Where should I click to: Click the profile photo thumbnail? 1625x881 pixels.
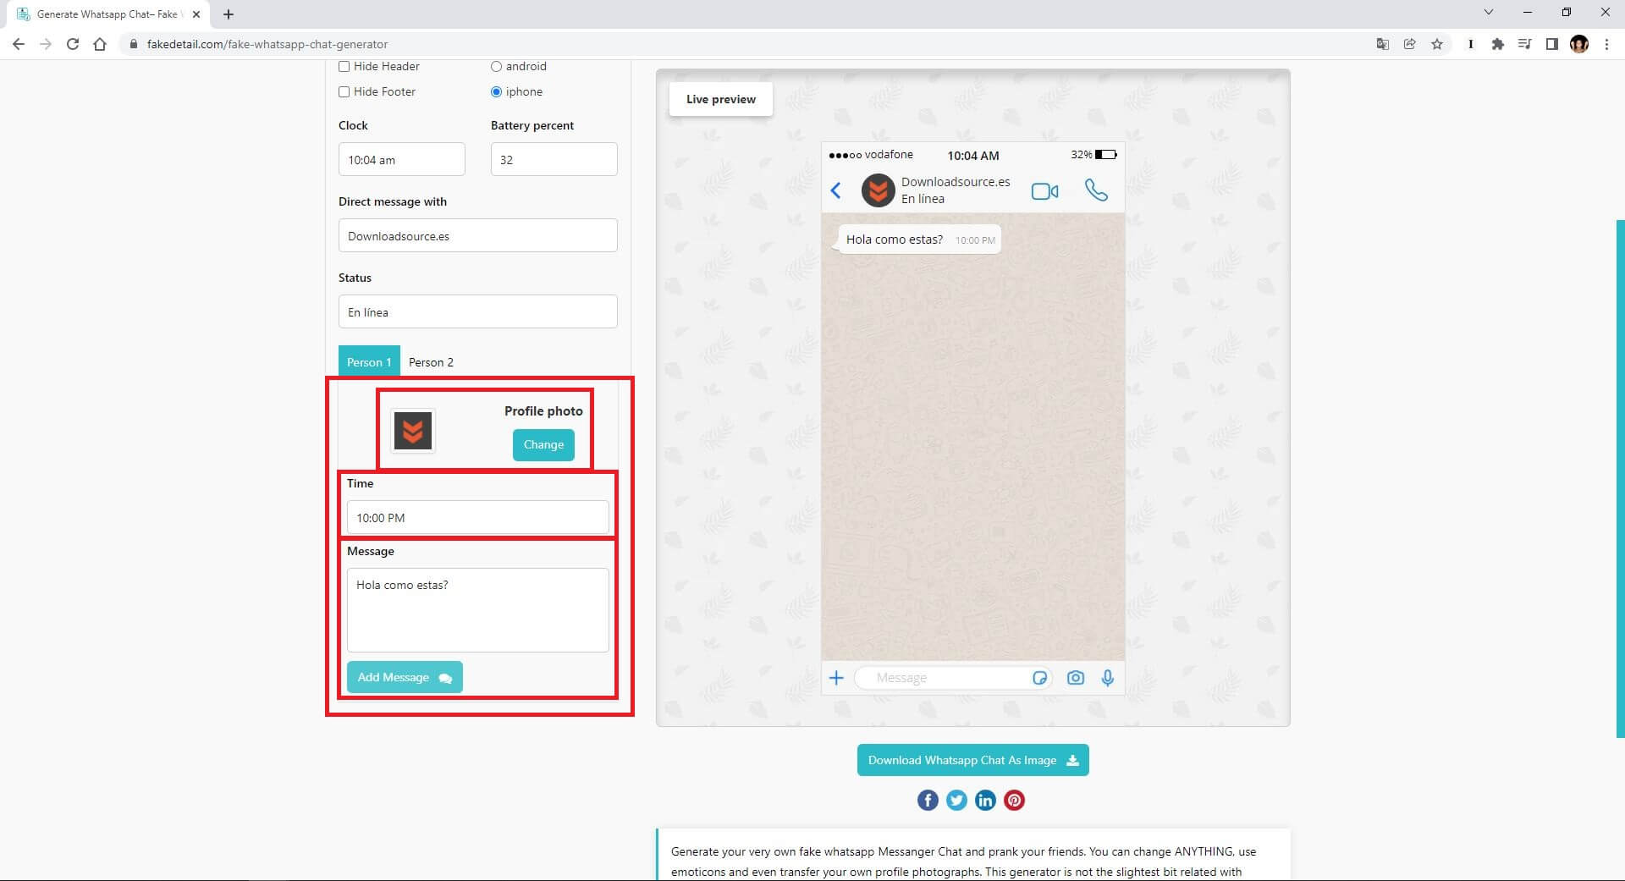point(413,431)
